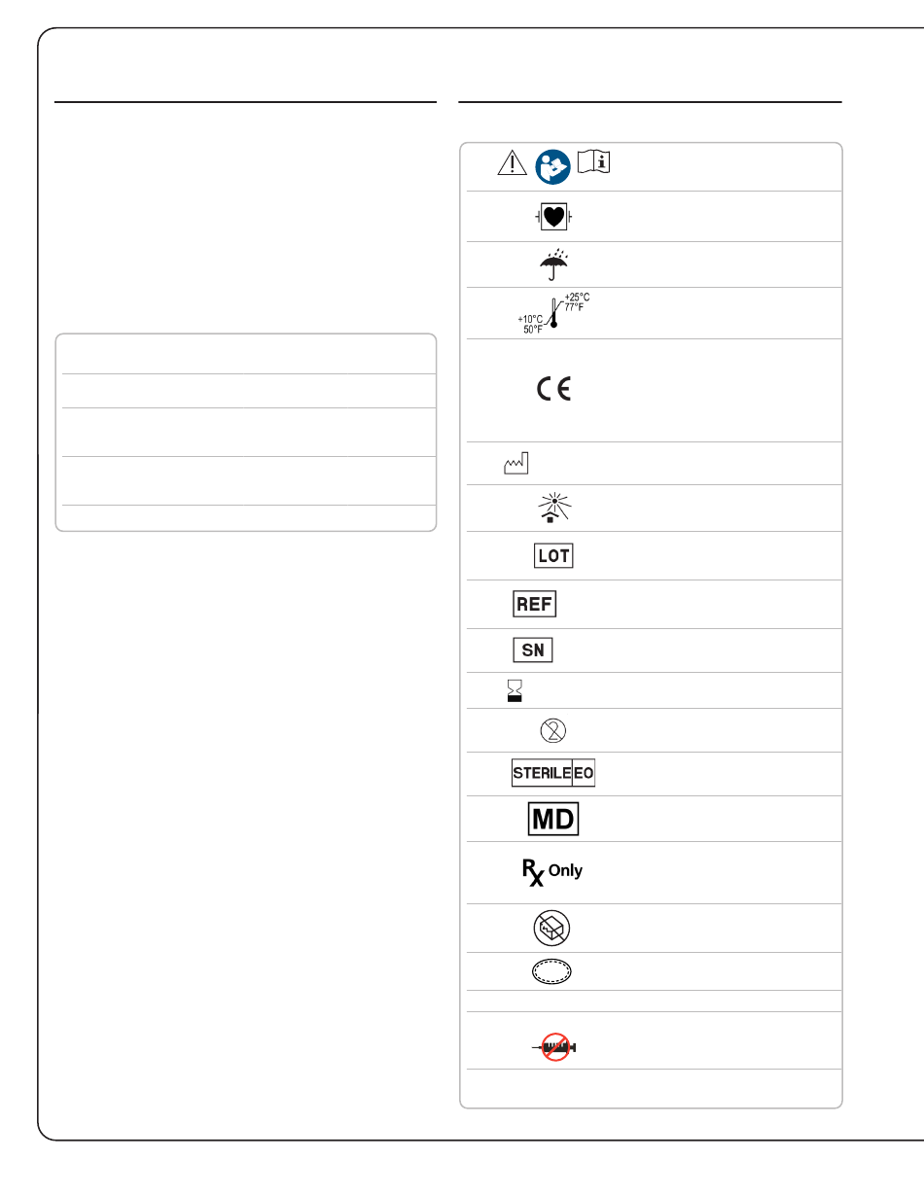This screenshot has width=924, height=1195.
Task: Click the keep away from sunlight symbol
Action: click(x=551, y=508)
